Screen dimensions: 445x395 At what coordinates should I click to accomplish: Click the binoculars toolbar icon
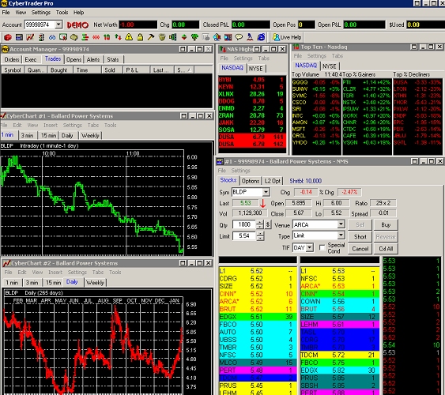coord(52,37)
